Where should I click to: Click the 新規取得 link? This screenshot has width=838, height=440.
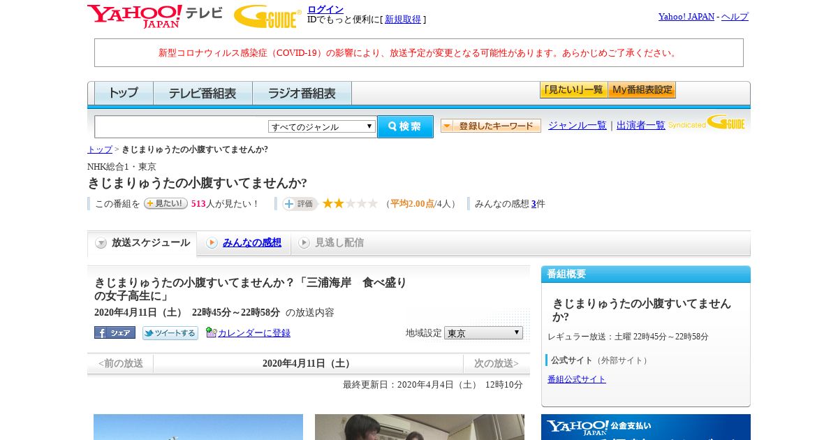(x=403, y=20)
